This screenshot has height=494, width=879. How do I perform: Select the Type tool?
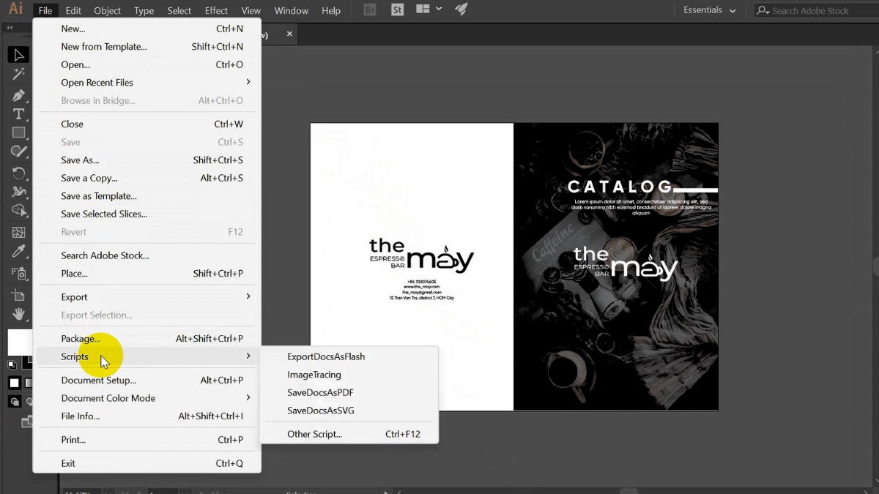18,114
